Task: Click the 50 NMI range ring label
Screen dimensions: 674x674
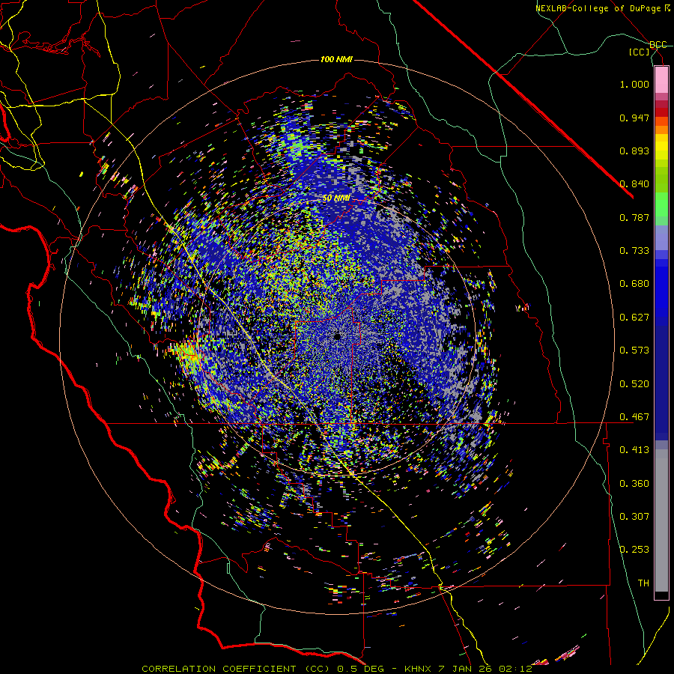Action: coord(336,198)
